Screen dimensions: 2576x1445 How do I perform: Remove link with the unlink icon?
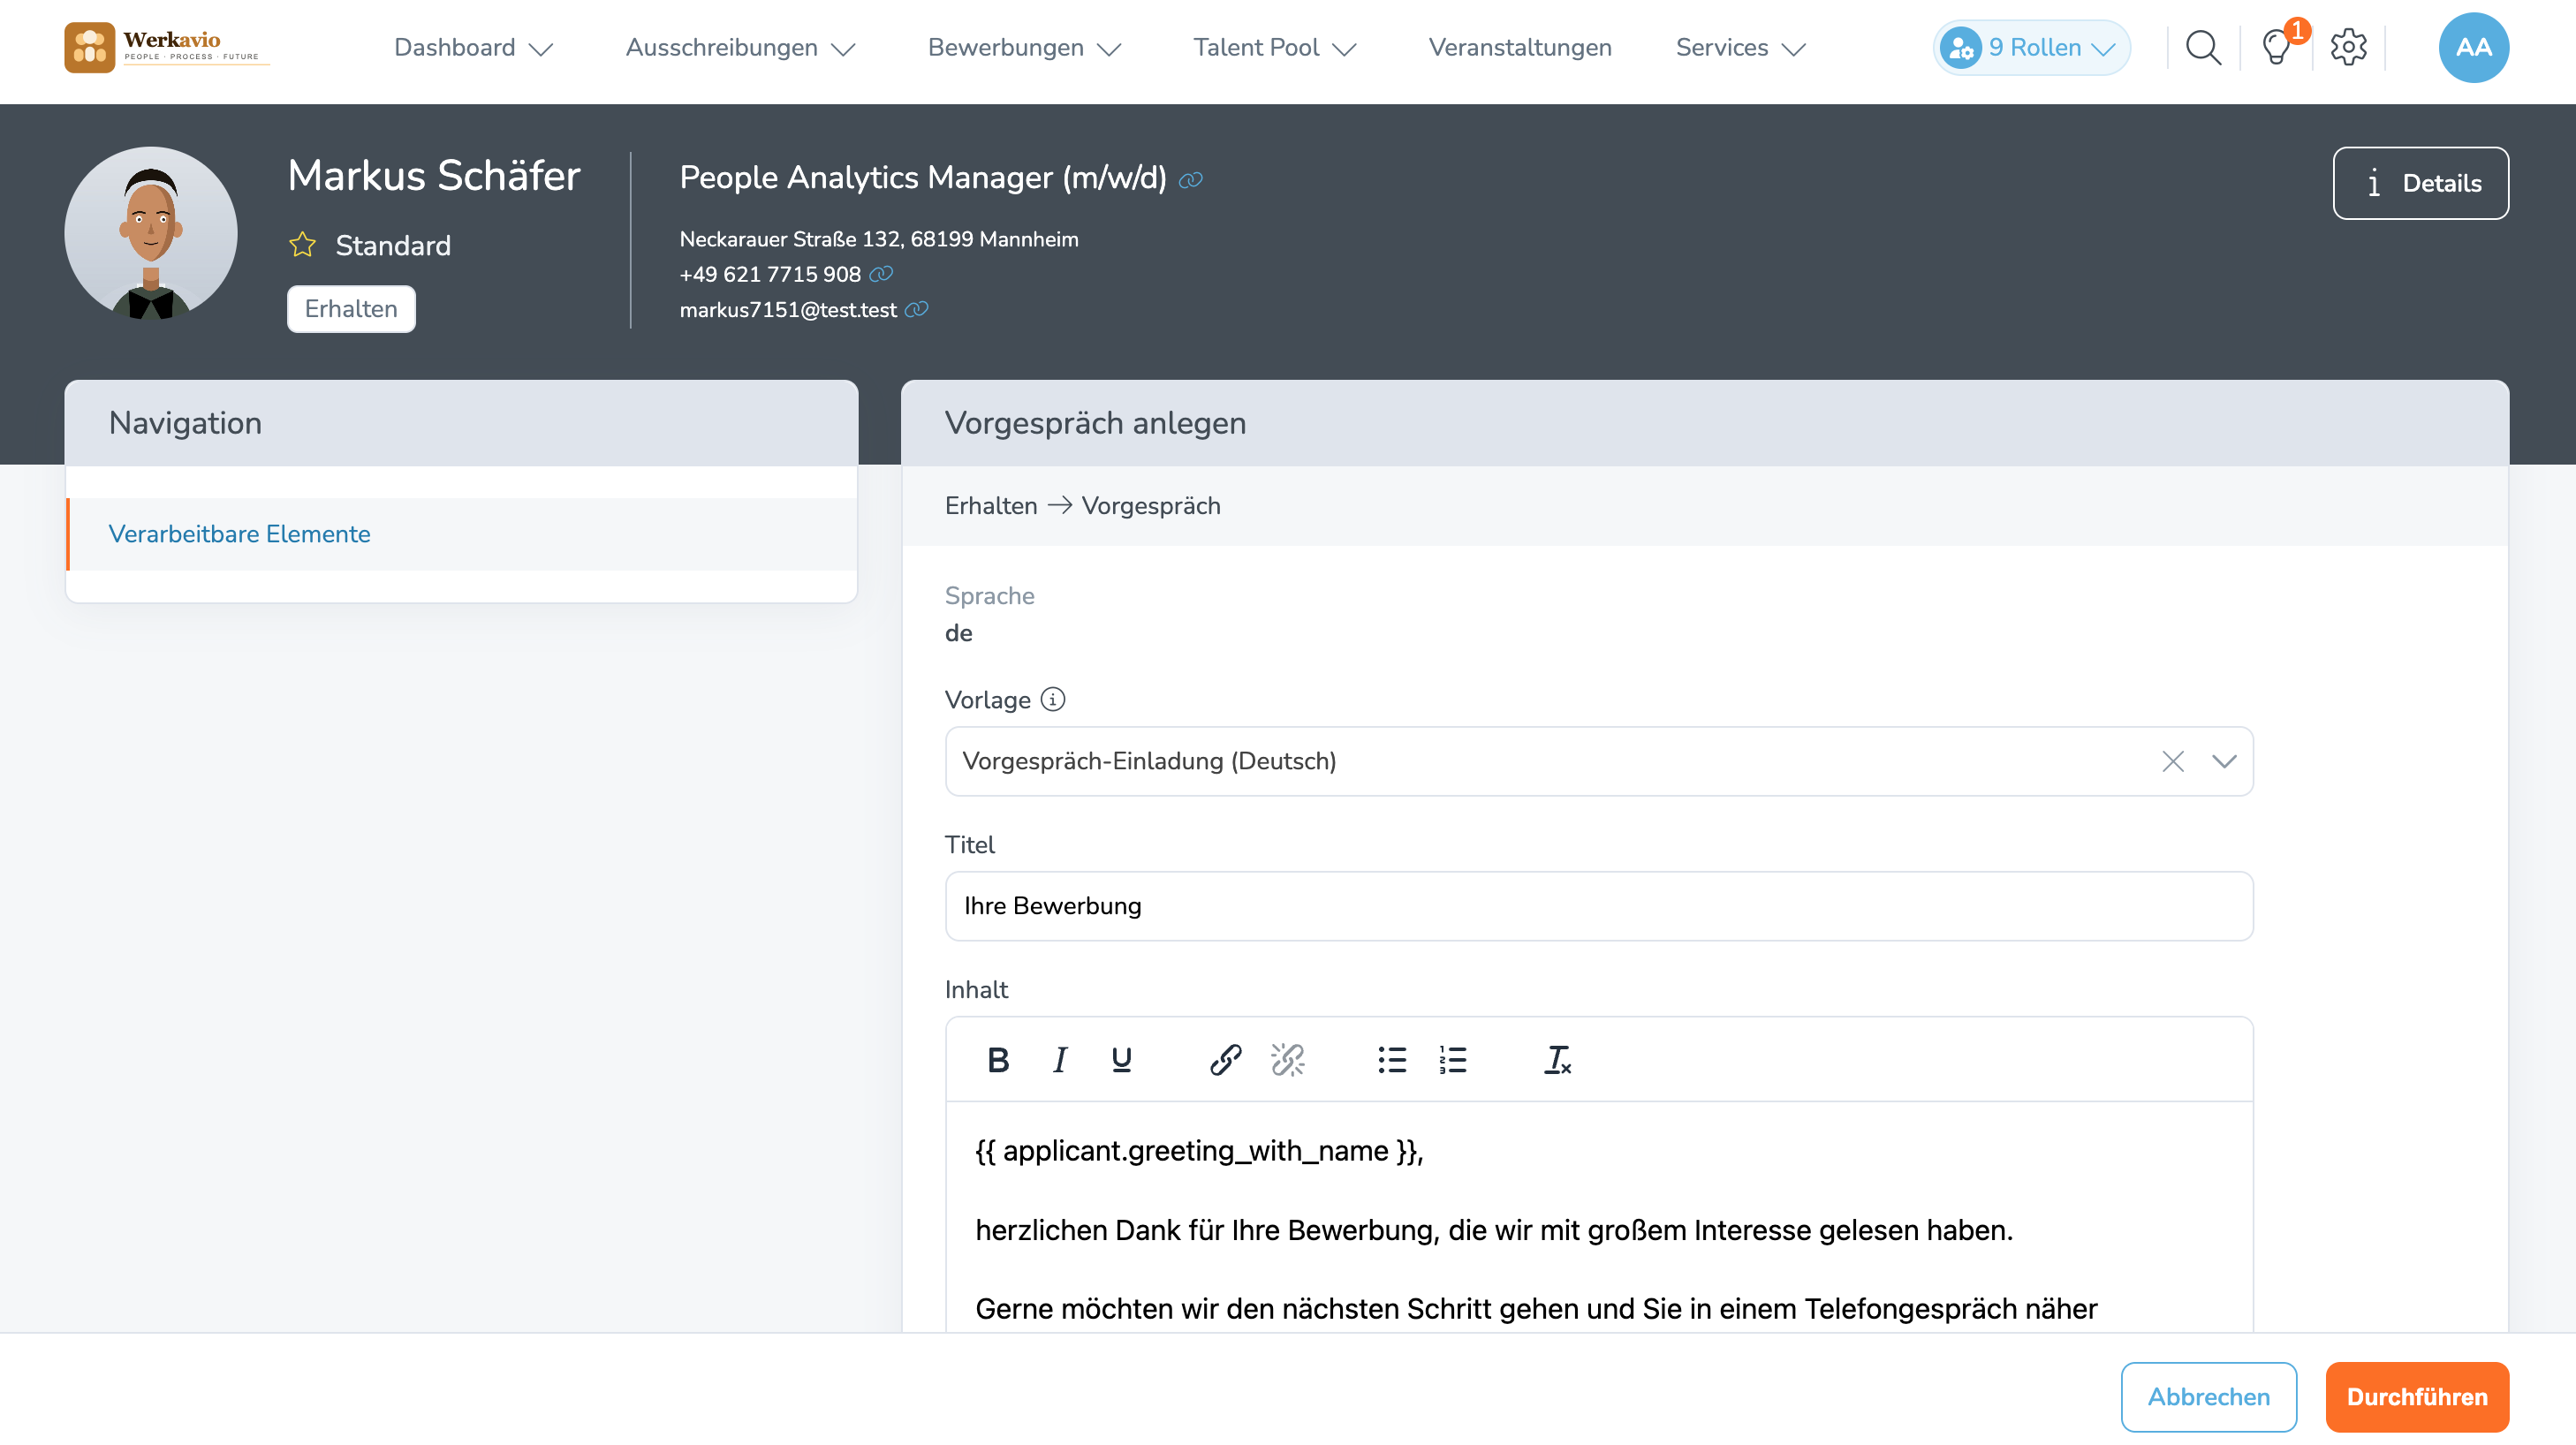[1287, 1059]
